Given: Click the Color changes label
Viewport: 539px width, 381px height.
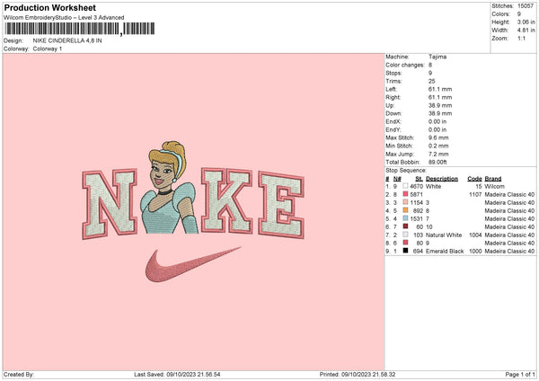Looking at the screenshot, I should click(405, 65).
